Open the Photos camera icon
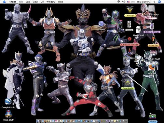Image resolution: width=164 pixels, height=123 pixels. pyautogui.click(x=153, y=116)
